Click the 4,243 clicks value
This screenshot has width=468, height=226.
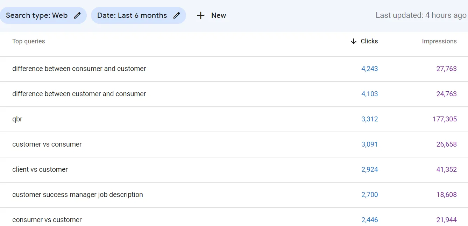pyautogui.click(x=369, y=69)
